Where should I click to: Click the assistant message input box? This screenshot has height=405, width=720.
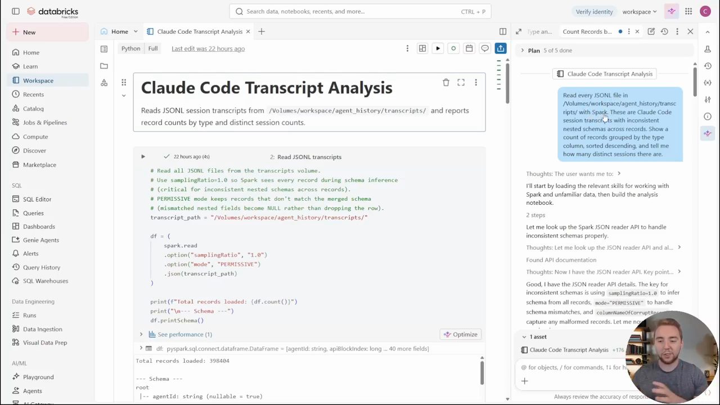click(x=574, y=367)
